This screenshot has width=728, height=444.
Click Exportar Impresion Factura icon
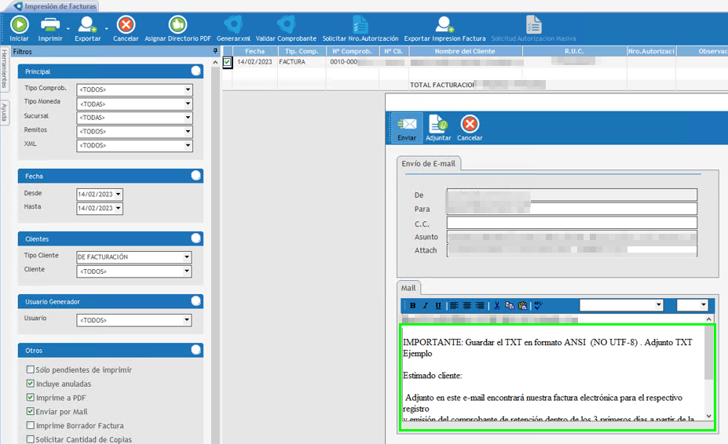coord(444,24)
